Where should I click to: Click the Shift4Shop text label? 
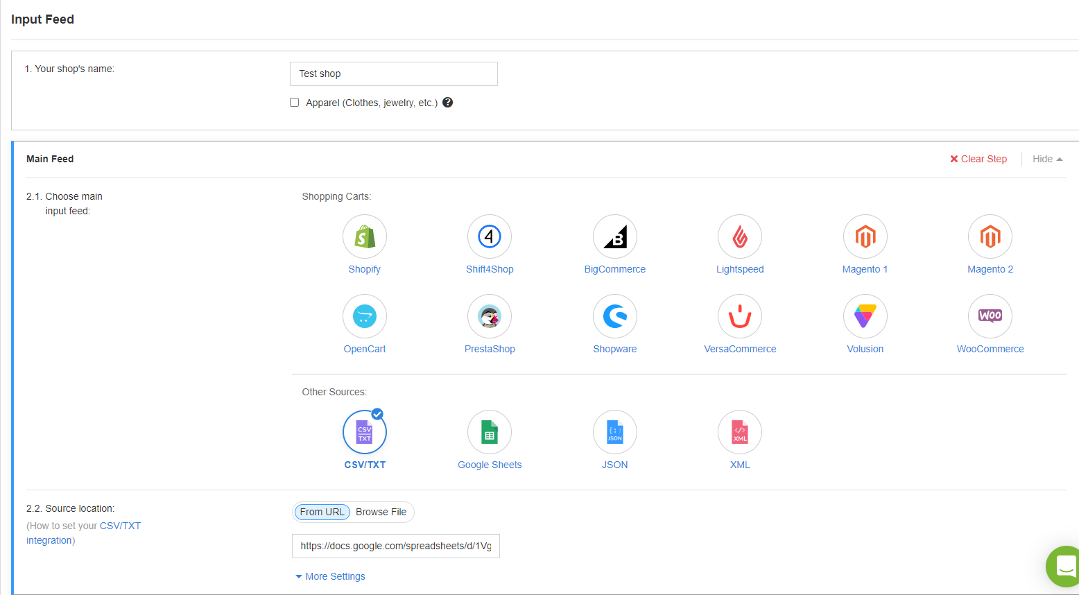(490, 269)
